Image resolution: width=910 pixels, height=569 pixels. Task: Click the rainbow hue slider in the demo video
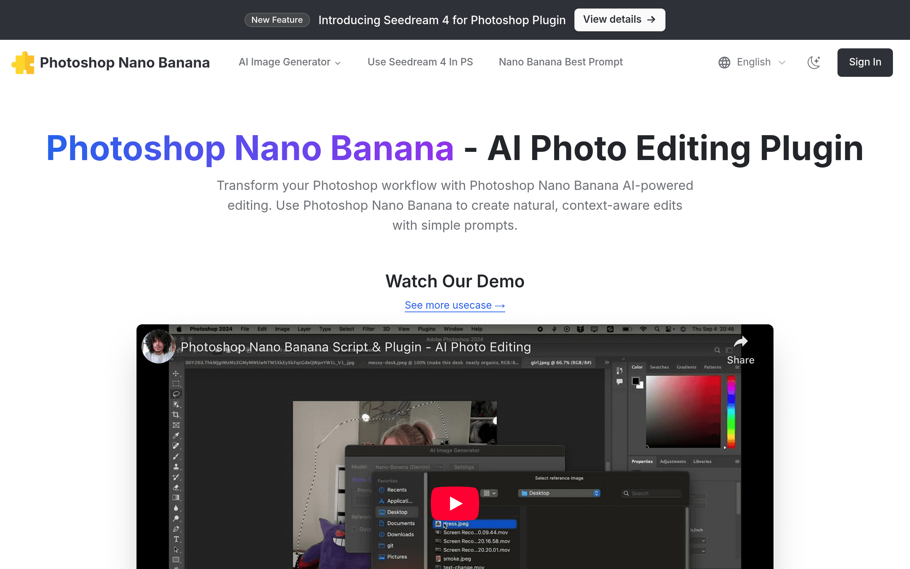coord(731,411)
